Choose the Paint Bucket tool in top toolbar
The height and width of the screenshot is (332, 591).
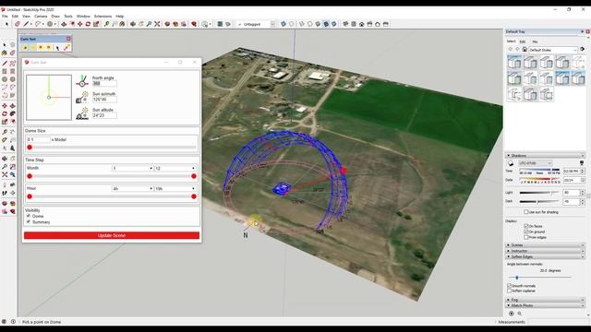click(x=122, y=24)
